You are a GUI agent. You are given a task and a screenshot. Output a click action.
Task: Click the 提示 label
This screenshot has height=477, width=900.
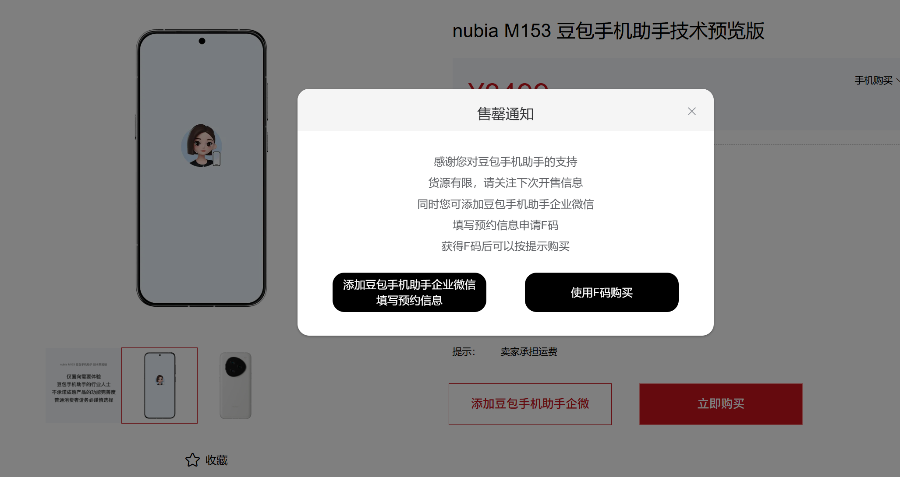464,352
